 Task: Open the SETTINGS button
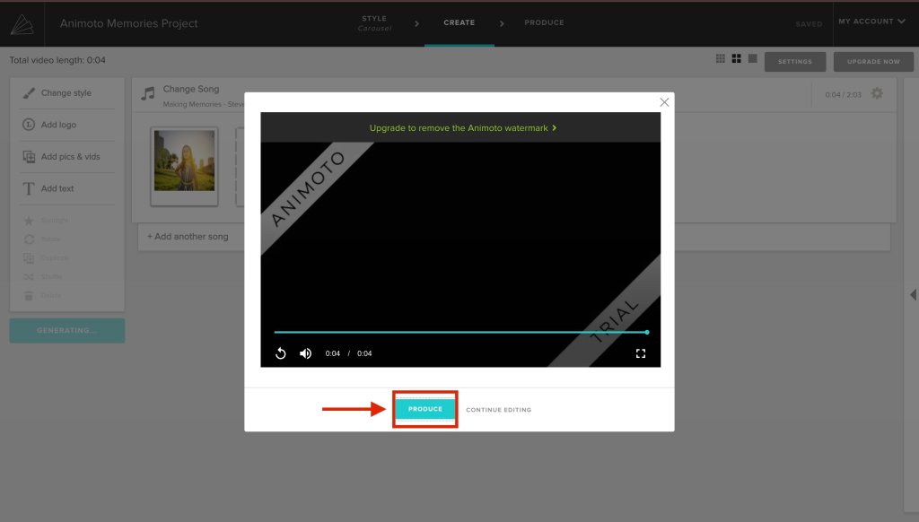[x=795, y=62]
